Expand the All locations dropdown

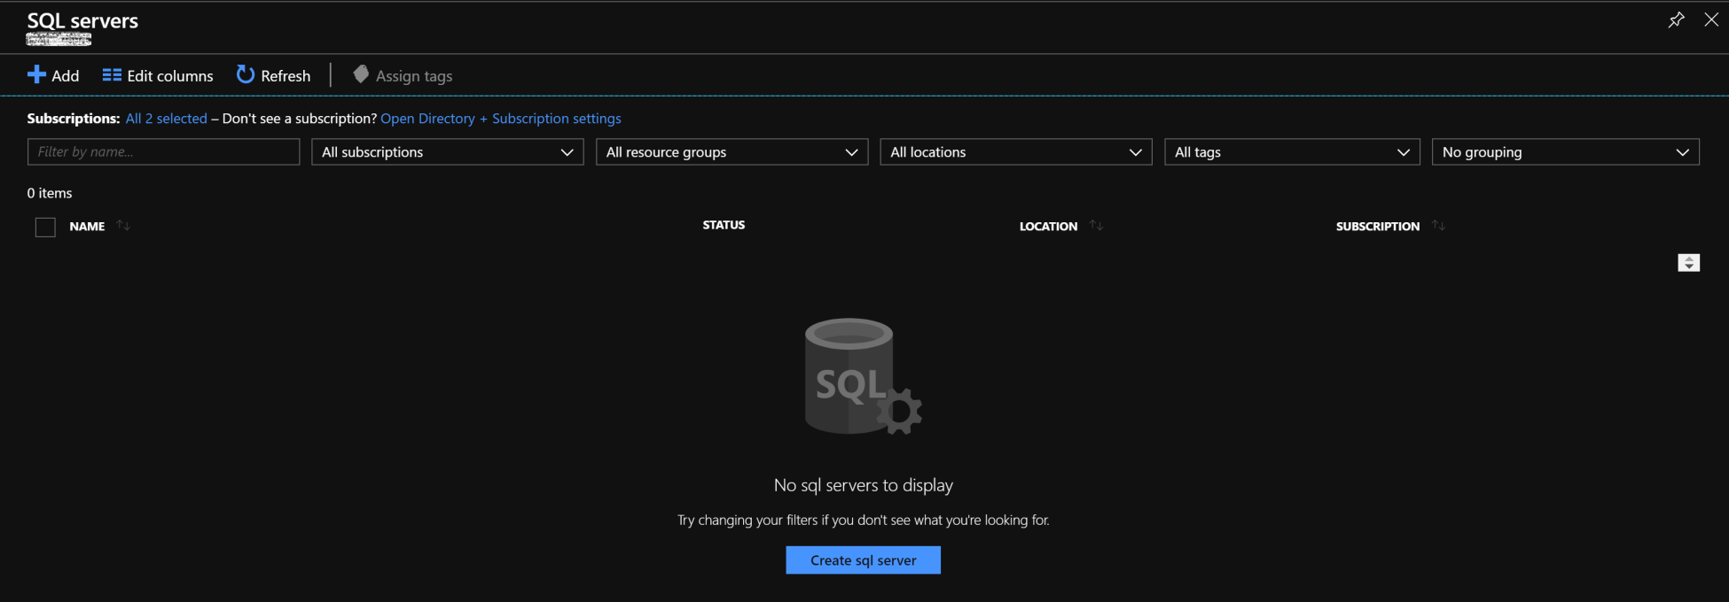1015,151
